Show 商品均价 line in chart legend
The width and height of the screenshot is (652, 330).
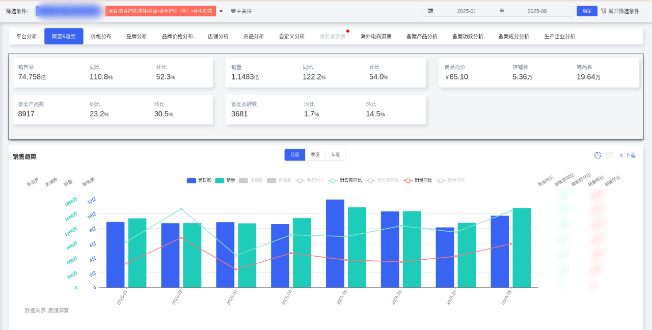301,180
